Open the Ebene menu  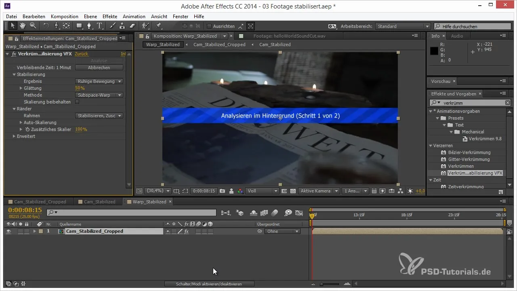pyautogui.click(x=91, y=17)
